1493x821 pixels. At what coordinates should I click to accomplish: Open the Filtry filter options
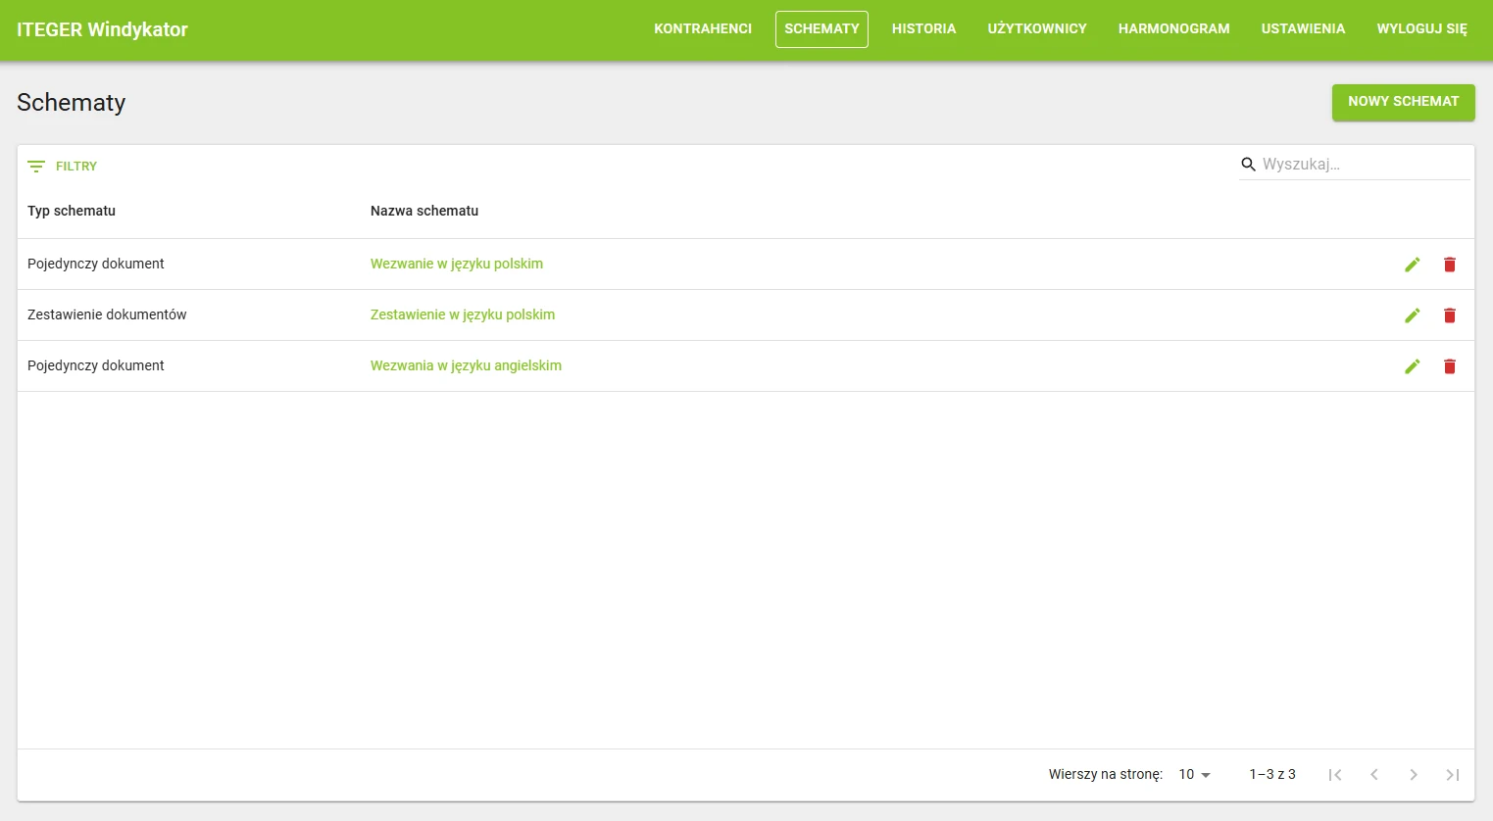[63, 167]
